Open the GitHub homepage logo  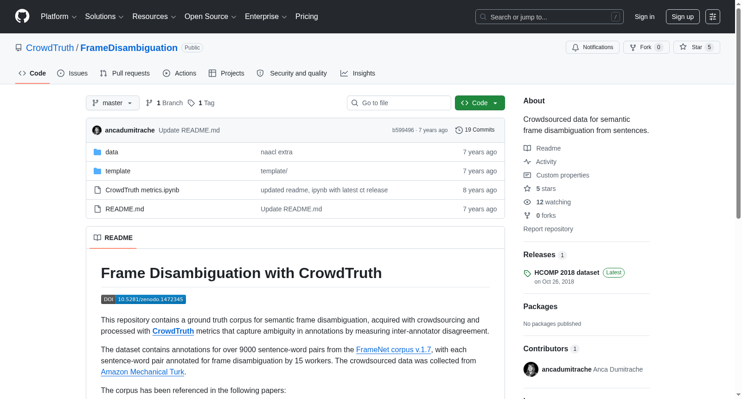click(22, 17)
